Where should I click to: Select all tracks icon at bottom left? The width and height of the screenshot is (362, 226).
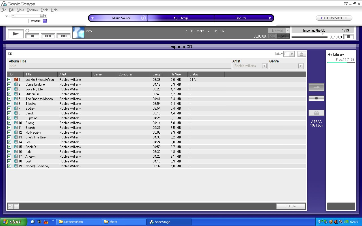click(x=10, y=206)
